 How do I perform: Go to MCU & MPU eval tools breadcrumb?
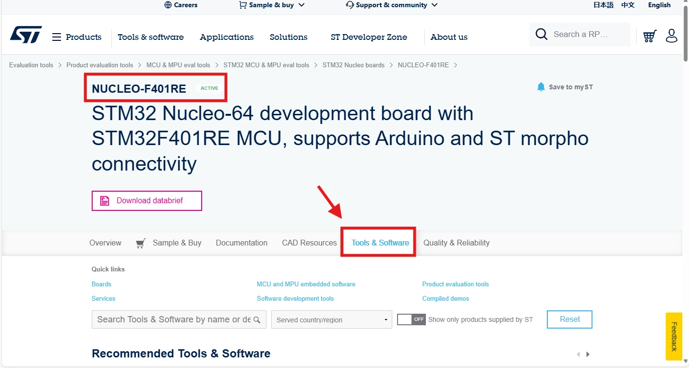[178, 65]
